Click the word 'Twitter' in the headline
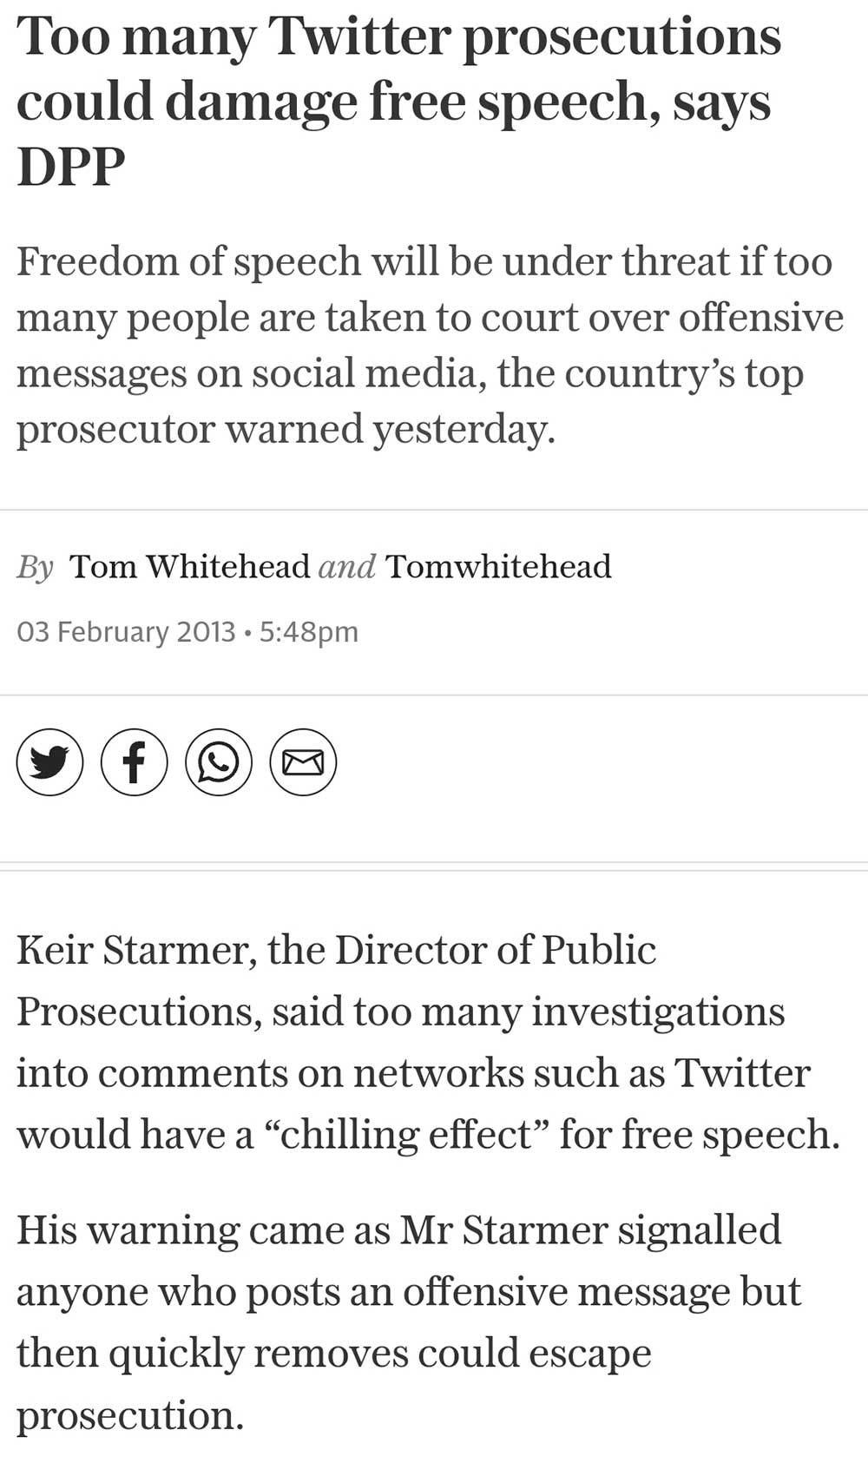This screenshot has height=1476, width=868. pyautogui.click(x=358, y=36)
